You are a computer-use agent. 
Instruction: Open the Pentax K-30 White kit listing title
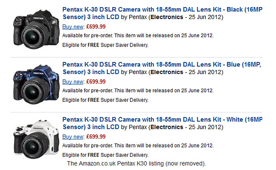coord(162,123)
